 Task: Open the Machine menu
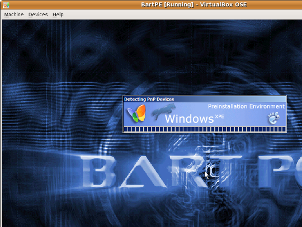point(14,15)
